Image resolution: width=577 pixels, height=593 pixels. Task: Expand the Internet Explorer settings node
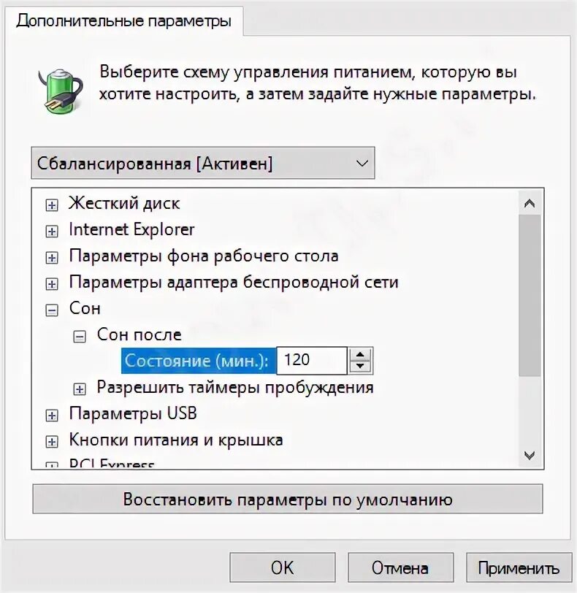[x=52, y=232]
